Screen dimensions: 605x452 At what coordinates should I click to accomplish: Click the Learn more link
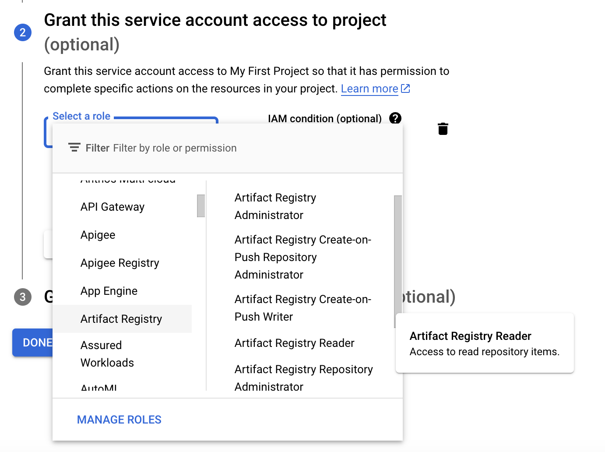pos(369,88)
